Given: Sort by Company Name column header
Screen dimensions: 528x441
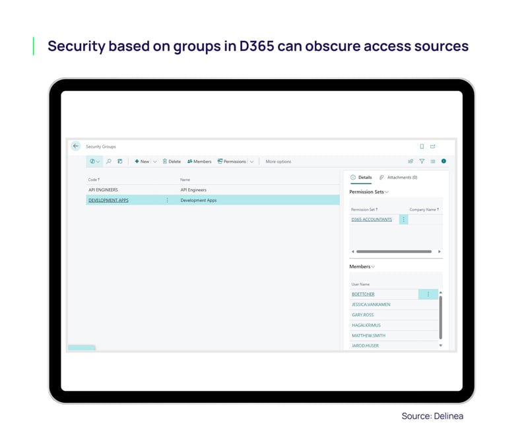Looking at the screenshot, I should point(424,209).
